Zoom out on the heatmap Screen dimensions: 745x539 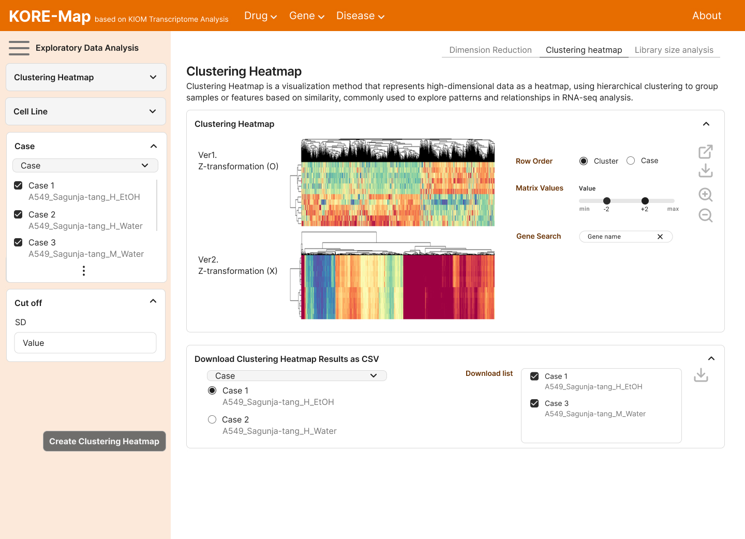[706, 215]
